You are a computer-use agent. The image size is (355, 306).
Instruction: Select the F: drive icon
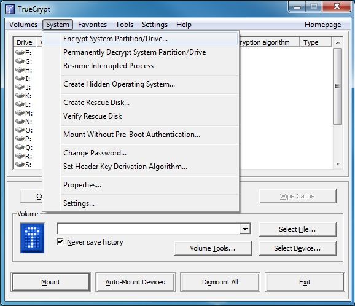pyautogui.click(x=20, y=53)
